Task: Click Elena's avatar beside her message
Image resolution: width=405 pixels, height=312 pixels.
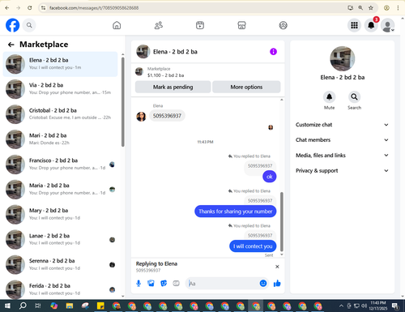Action: point(141,117)
